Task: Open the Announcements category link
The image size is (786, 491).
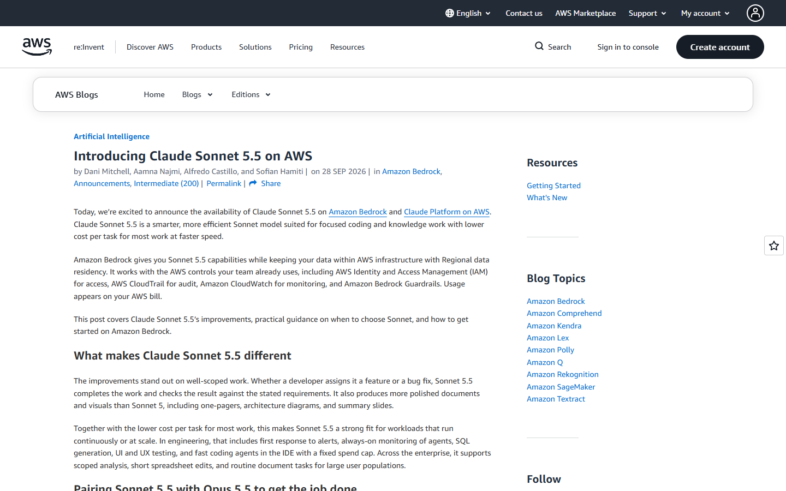Action: [102, 183]
